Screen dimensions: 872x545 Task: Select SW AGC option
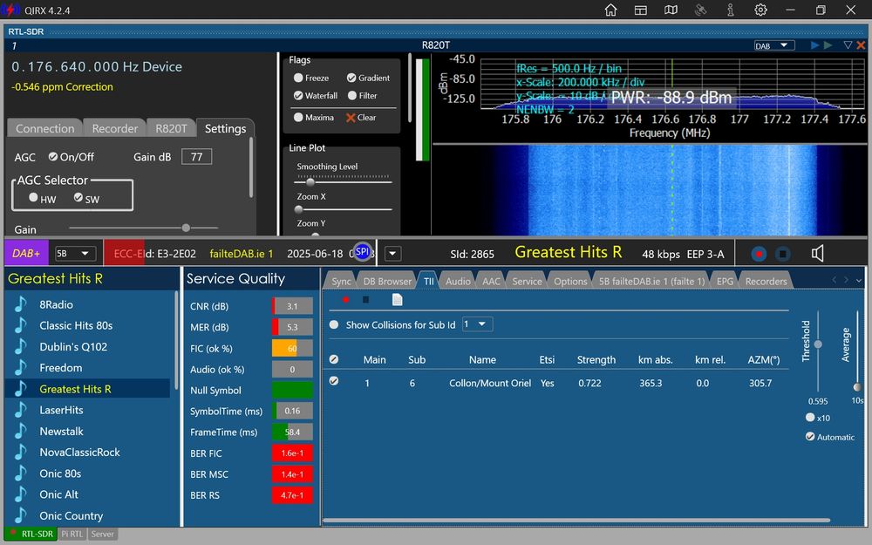tap(78, 197)
